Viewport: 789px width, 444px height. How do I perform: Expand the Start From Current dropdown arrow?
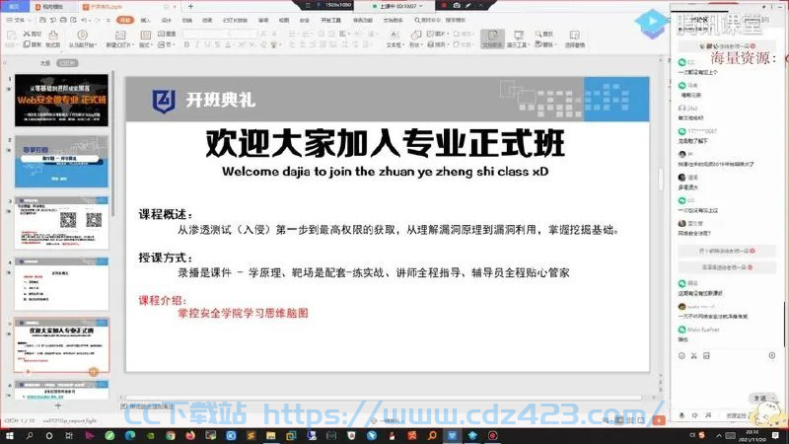click(x=95, y=45)
